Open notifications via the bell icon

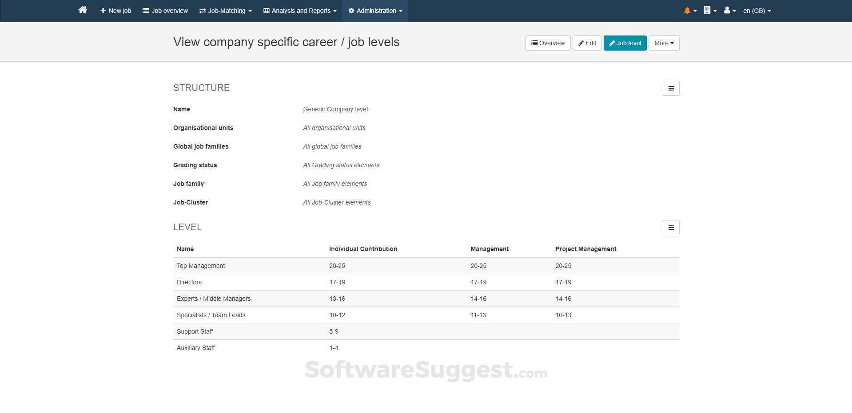(x=688, y=10)
